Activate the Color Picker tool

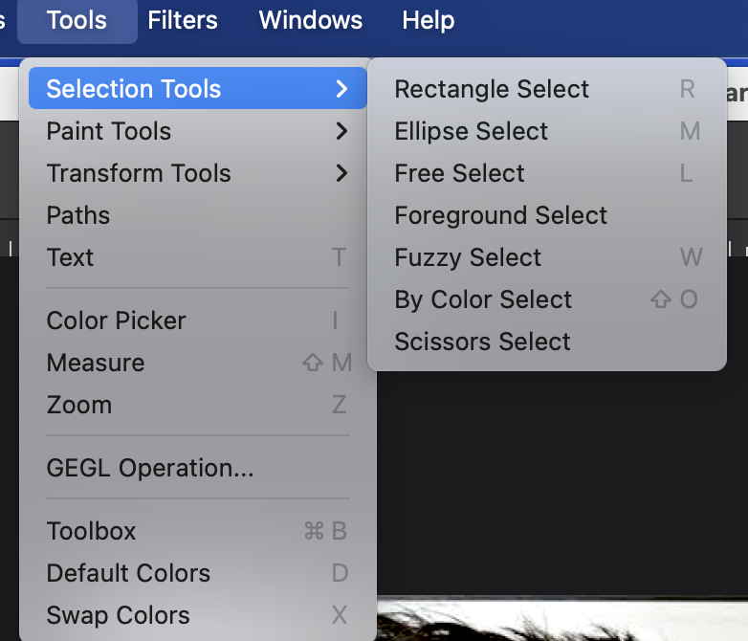click(117, 320)
